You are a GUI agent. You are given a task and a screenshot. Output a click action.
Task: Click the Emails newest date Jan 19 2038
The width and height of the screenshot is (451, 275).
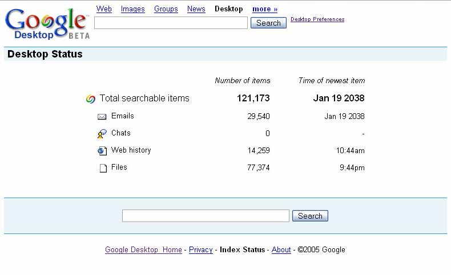[345, 116]
